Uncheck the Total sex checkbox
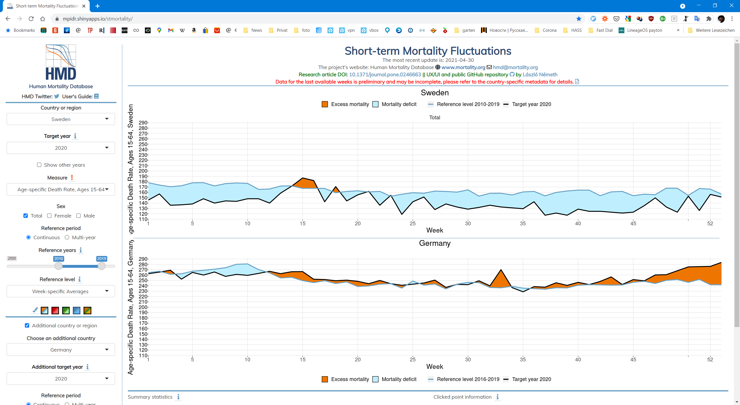This screenshot has width=740, height=405. (25, 216)
